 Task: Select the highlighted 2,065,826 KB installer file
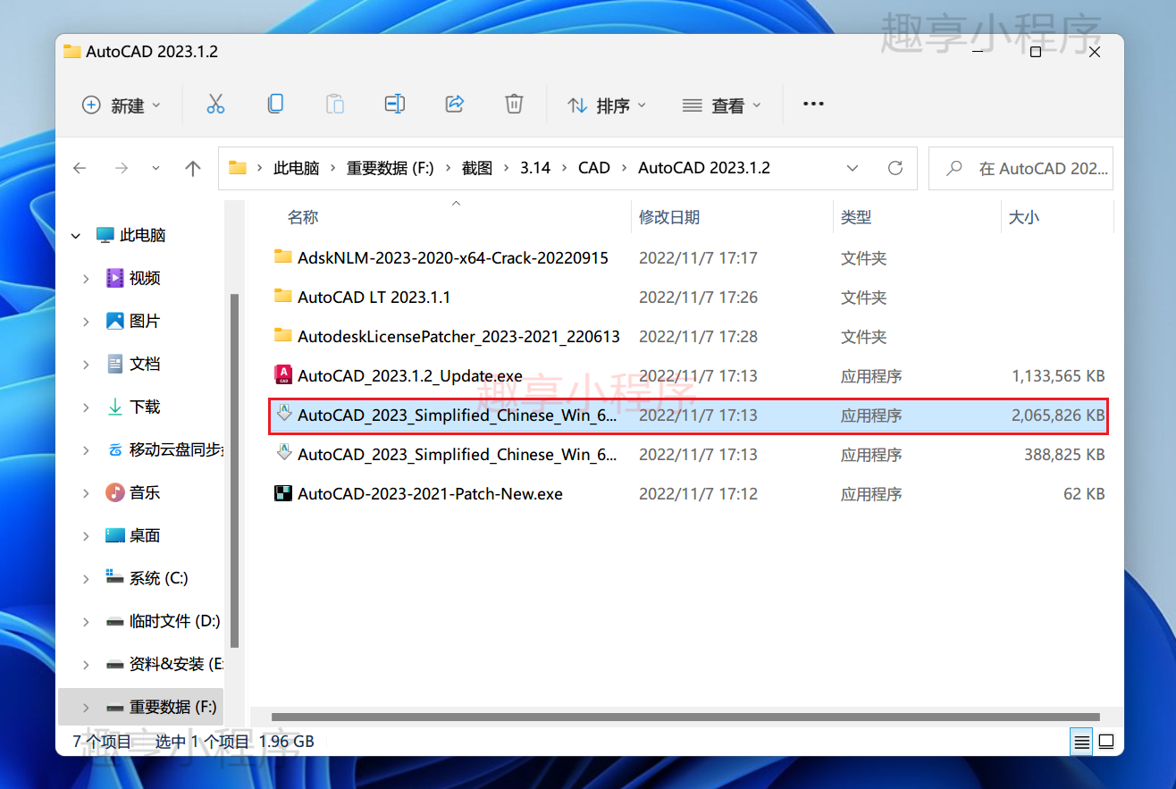688,415
